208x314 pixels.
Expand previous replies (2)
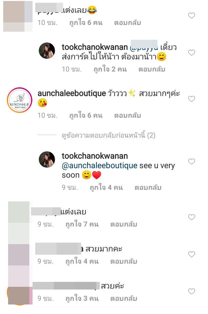point(108,136)
